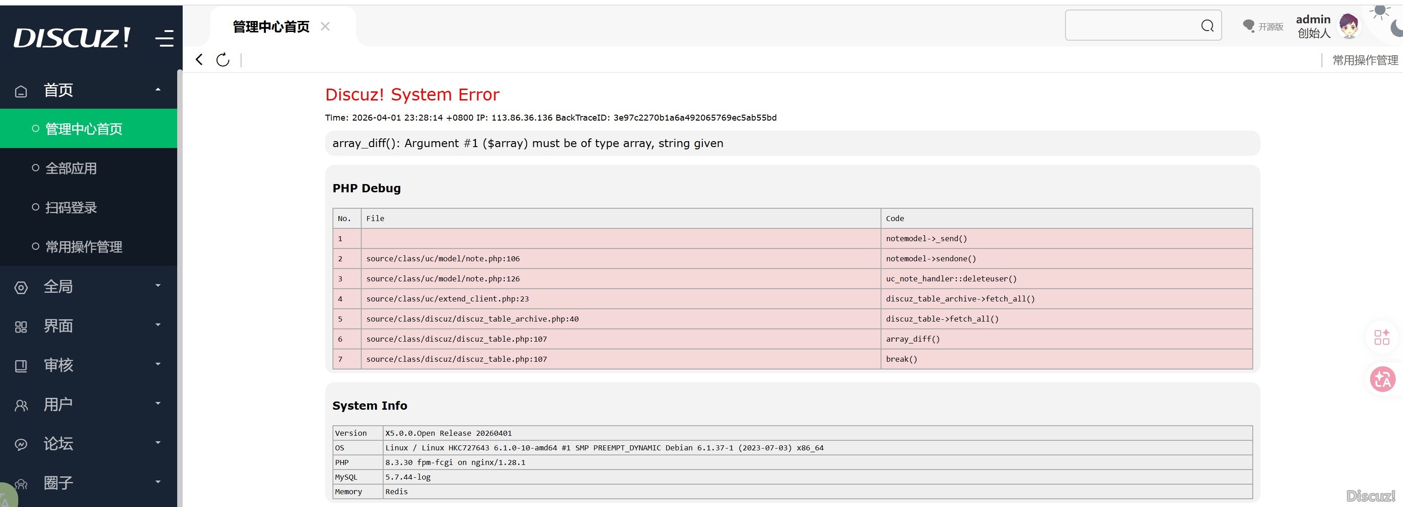
Task: Click the back arrow icon
Action: click(x=199, y=59)
